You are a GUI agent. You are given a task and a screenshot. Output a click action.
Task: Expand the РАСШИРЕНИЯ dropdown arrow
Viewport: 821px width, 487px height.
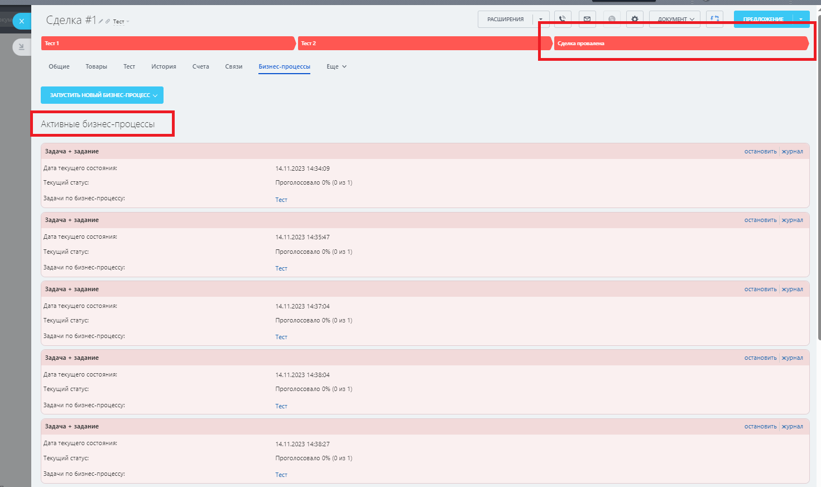click(541, 19)
